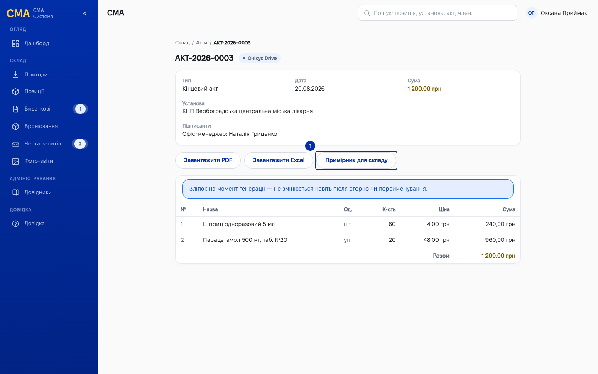Open the Оксана Приймак user menu
Viewport: 598px width, 374px height.
(x=556, y=13)
